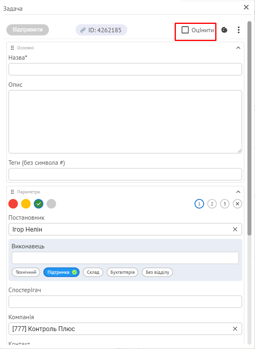The height and width of the screenshot is (349, 255).
Task: Enable the Оцінити checkbox
Action: 185,30
